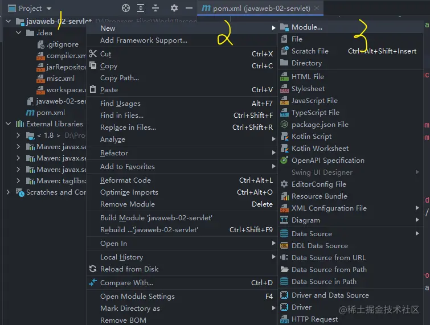Click the Stylesheet CSS icon
The height and width of the screenshot is (325, 430).
[284, 89]
